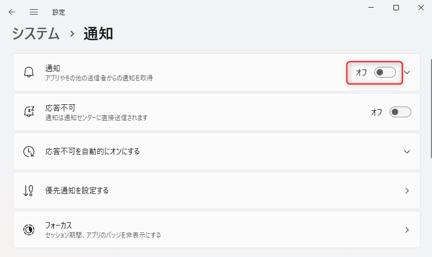Maximize the 設定 window

pyautogui.click(x=396, y=8)
